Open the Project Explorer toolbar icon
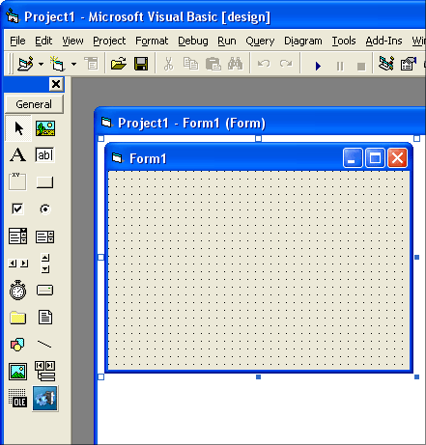This screenshot has height=445, width=426. 386,64
